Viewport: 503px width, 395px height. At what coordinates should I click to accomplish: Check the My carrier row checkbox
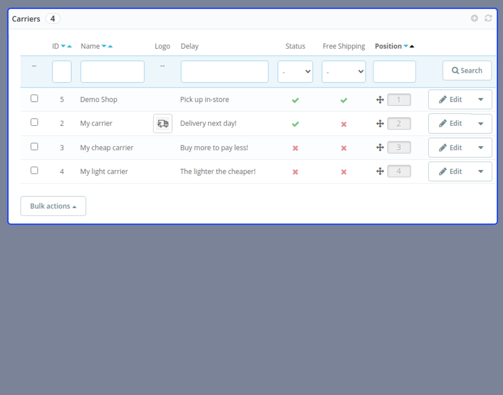34,122
